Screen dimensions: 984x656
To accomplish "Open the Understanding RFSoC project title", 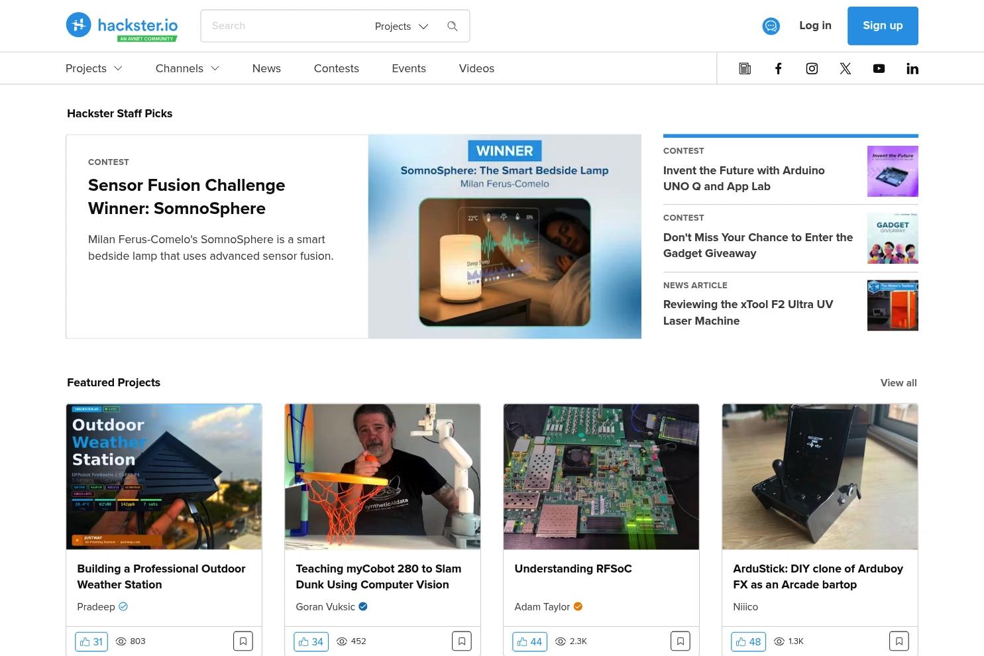I will pos(573,569).
